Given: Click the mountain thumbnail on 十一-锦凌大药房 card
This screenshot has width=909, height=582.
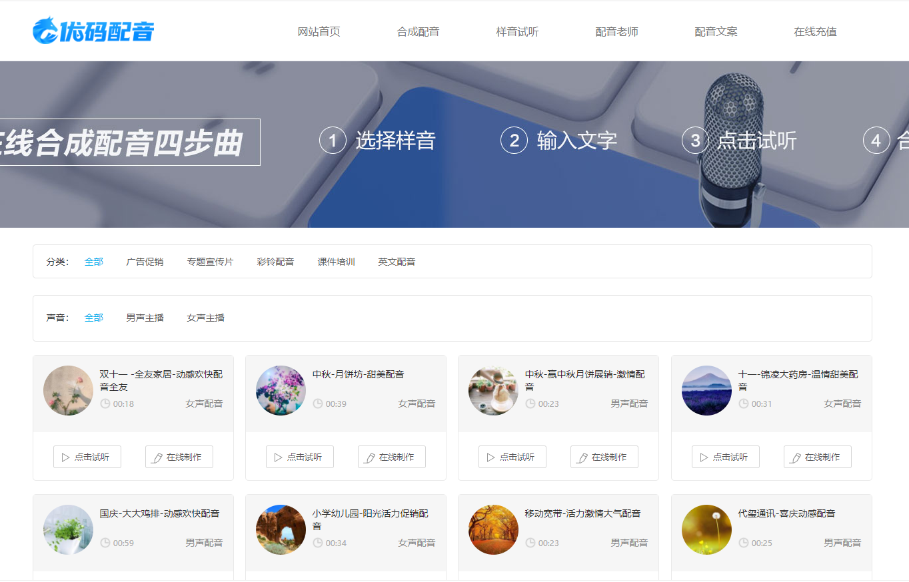Looking at the screenshot, I should click(x=706, y=391).
